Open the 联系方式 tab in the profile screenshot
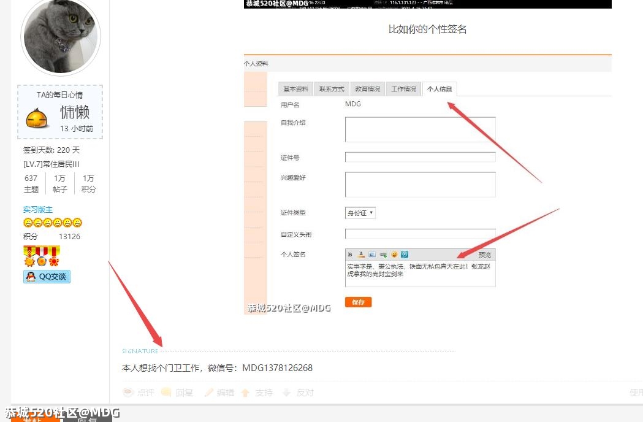 (332, 89)
